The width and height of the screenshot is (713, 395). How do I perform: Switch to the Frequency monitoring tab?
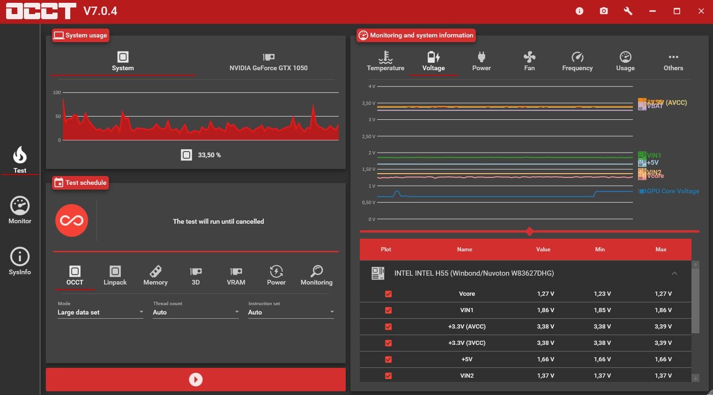pyautogui.click(x=577, y=62)
